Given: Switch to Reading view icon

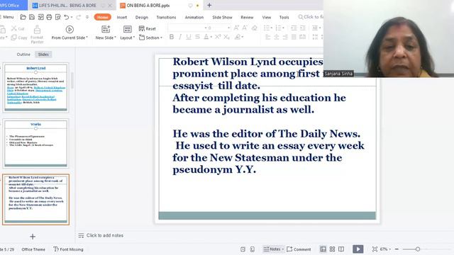Looking at the screenshot, I should click(341, 249).
